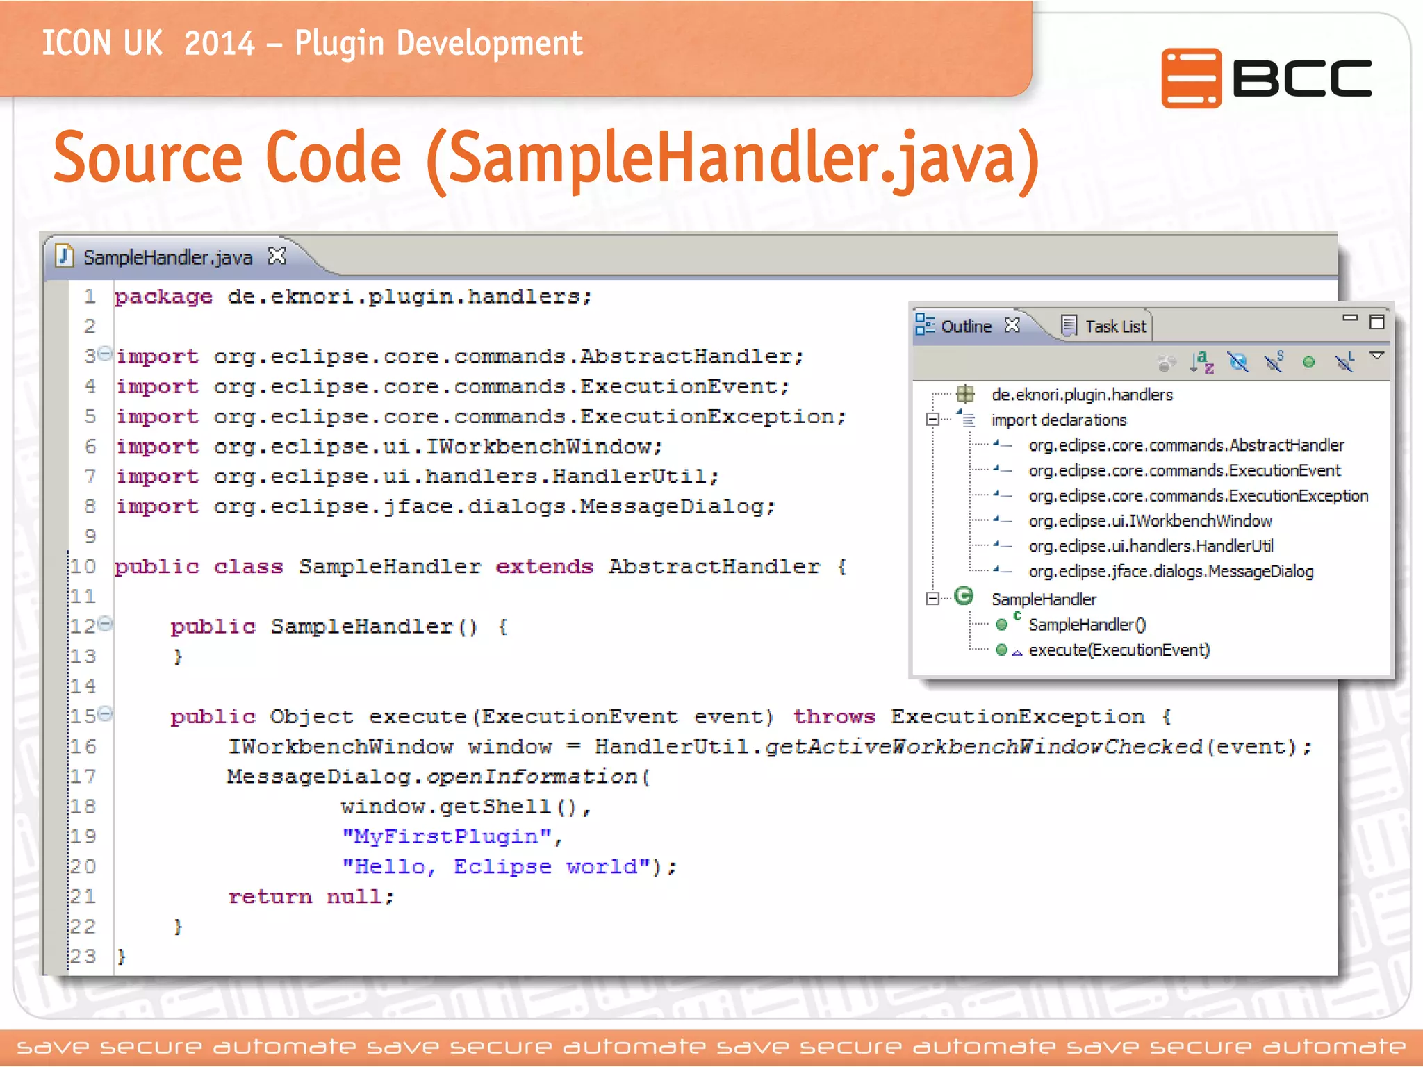Viewport: 1423px width, 1067px height.
Task: Select import declarations in Outline
Action: (x=1058, y=420)
